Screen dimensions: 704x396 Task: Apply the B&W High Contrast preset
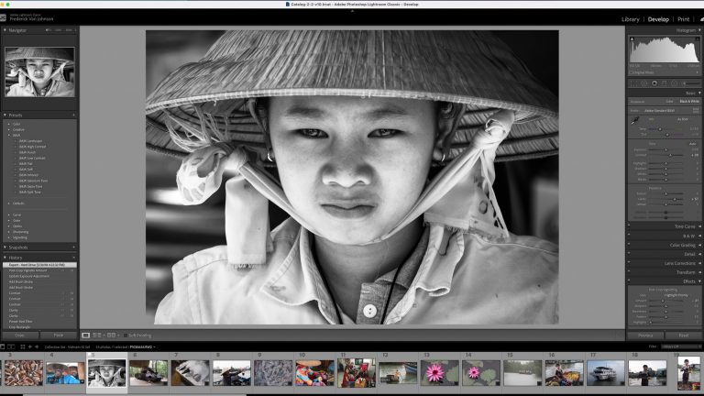coord(32,147)
